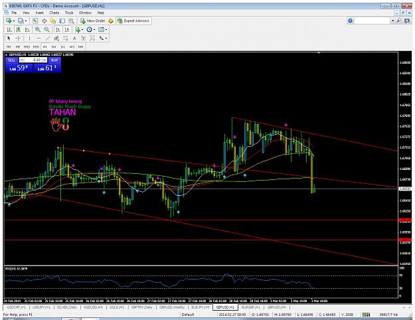Image resolution: width=415 pixels, height=320 pixels.
Task: Increase lot volume with up stepper
Action: (44, 60)
